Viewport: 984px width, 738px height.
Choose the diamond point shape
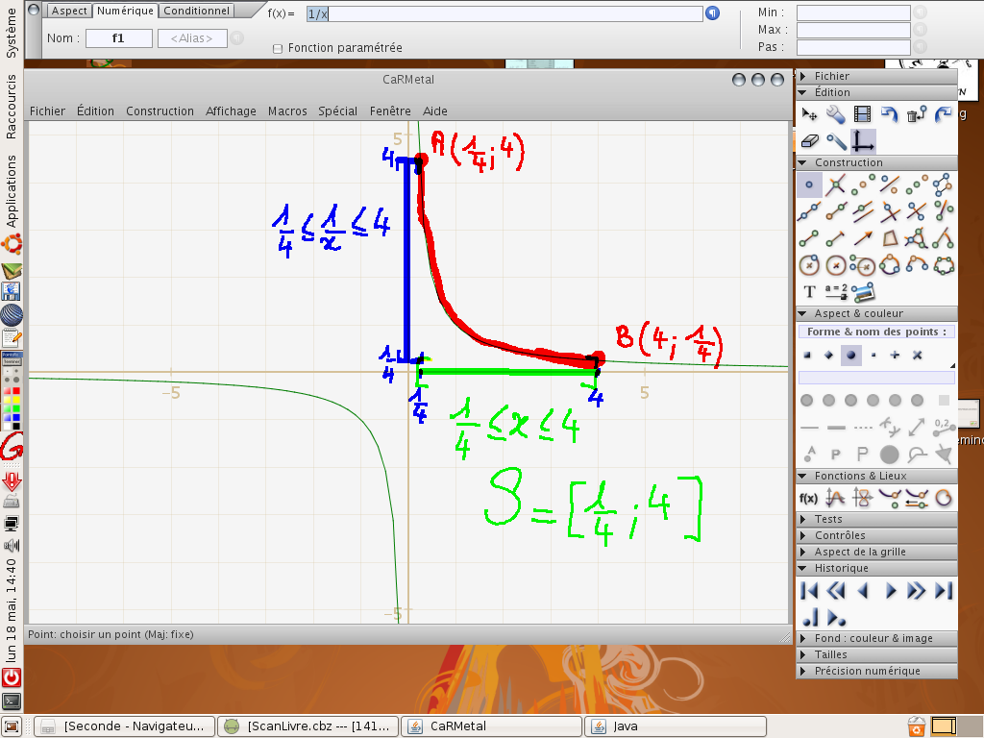(x=828, y=356)
